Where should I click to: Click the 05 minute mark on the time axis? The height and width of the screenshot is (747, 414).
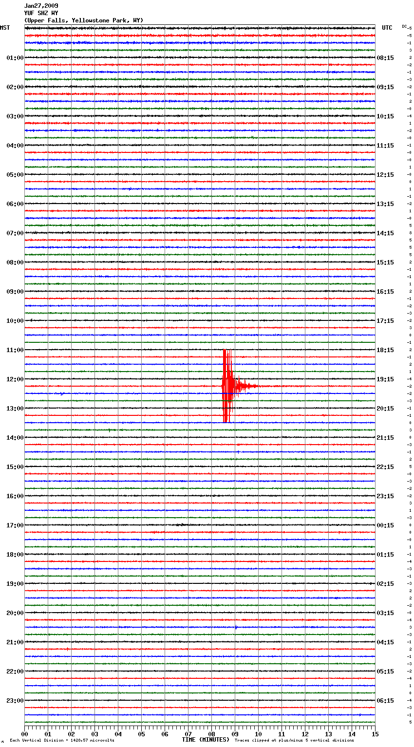click(x=141, y=734)
